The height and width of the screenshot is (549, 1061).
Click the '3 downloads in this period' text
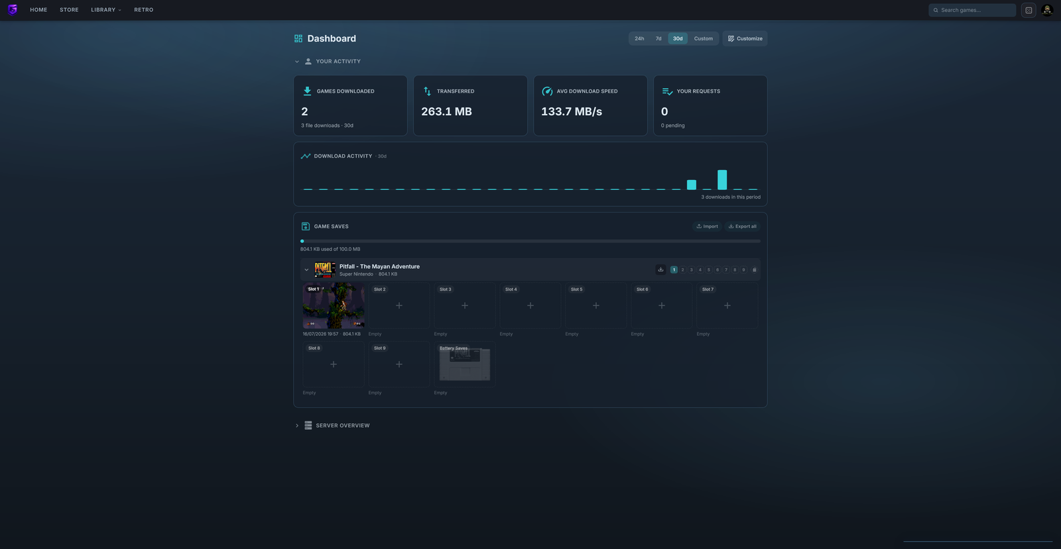pos(731,197)
